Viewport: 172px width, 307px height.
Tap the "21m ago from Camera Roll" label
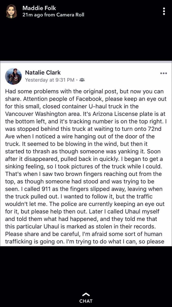coord(53,15)
